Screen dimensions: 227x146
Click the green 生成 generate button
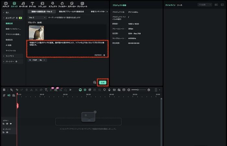[102, 83]
